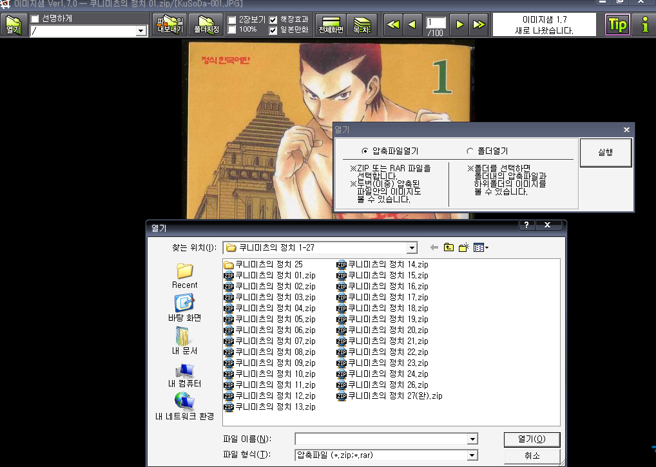The height and width of the screenshot is (467, 656).
Task: Select 쿠니미츠의 정치 22.zip
Action: tap(382, 352)
